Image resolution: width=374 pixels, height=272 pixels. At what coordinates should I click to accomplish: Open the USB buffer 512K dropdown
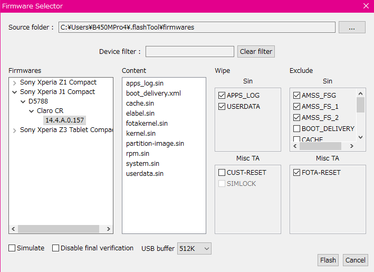click(194, 249)
